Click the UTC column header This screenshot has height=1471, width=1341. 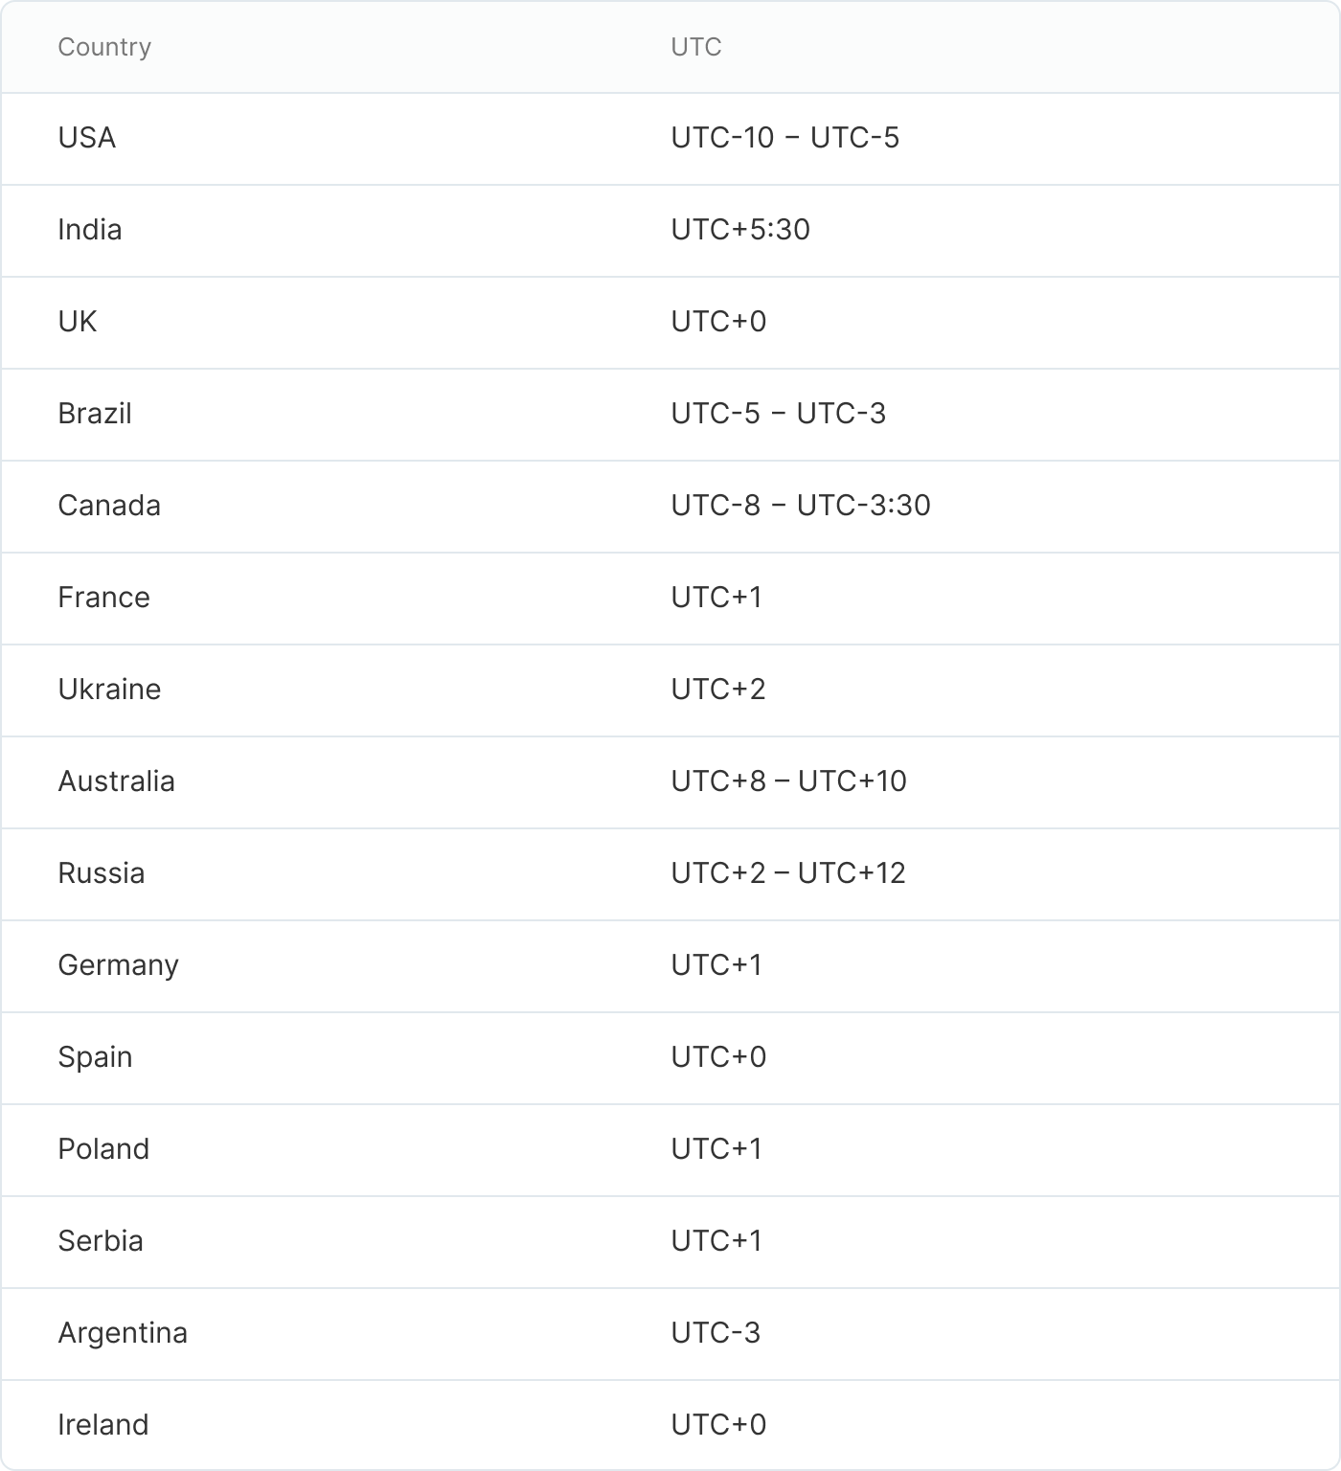pos(696,47)
